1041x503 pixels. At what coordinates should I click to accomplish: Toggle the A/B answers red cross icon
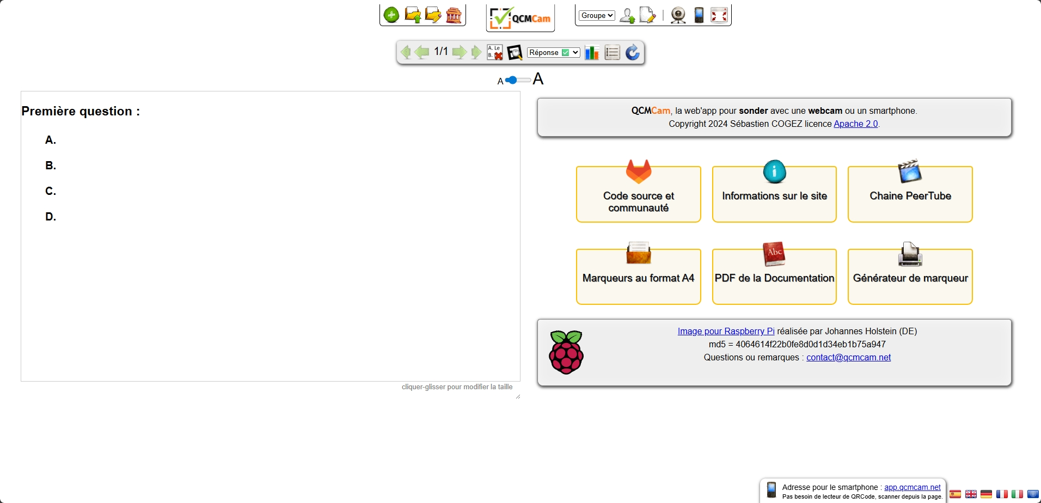[x=494, y=52]
